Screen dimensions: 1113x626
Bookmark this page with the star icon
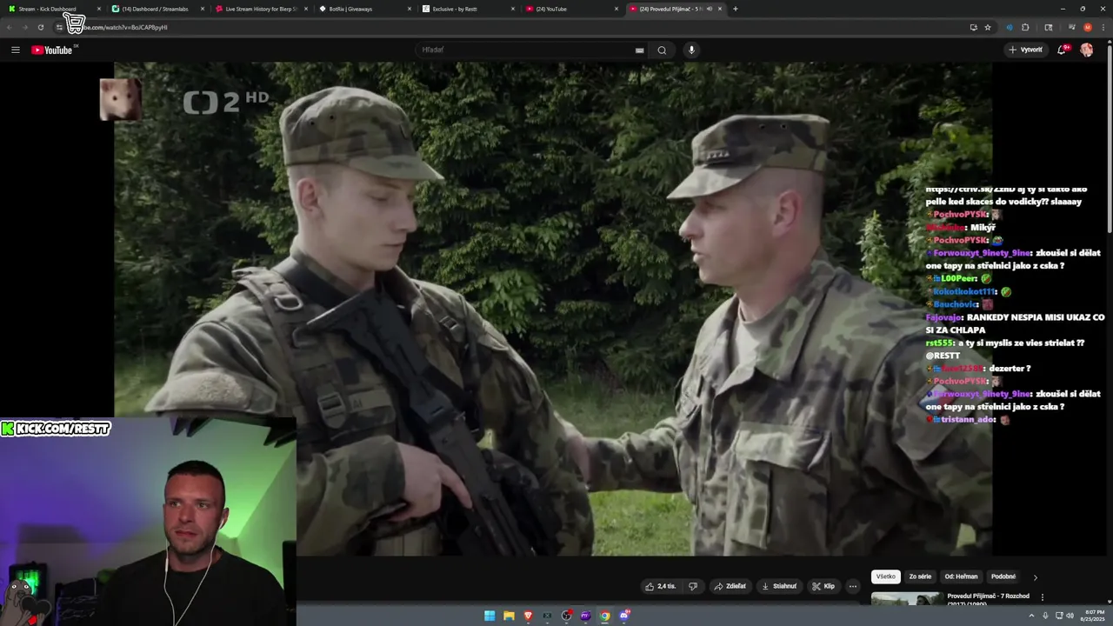tap(988, 27)
